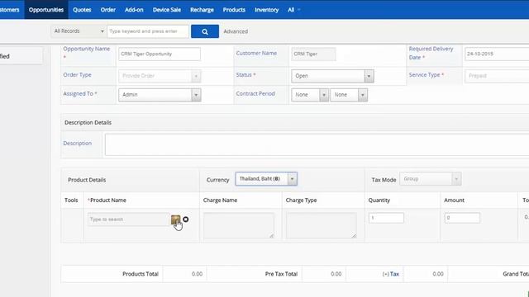Open the Inventory menu item
Image resolution: width=529 pixels, height=297 pixels.
pyautogui.click(x=266, y=10)
